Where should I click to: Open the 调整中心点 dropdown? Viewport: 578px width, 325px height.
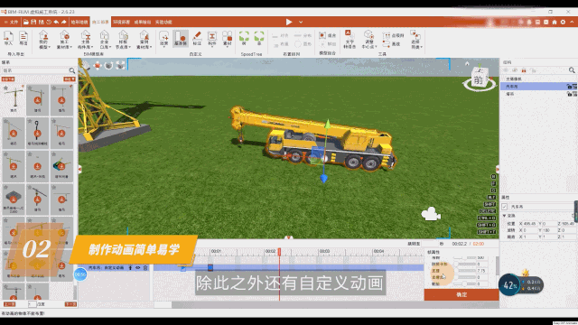click(x=368, y=40)
